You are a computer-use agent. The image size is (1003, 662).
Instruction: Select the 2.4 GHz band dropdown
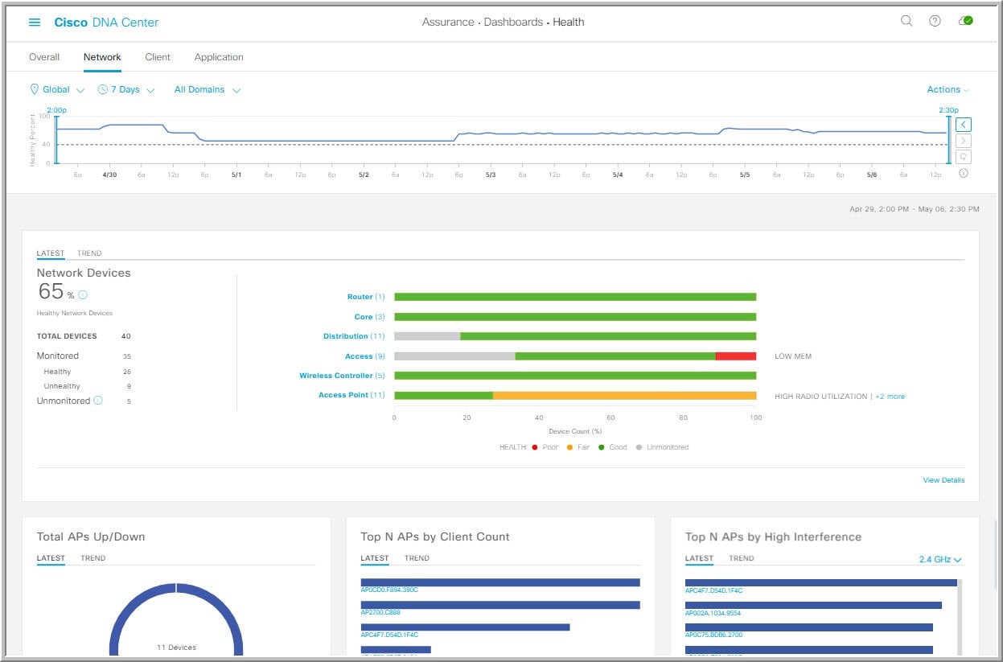(x=940, y=560)
